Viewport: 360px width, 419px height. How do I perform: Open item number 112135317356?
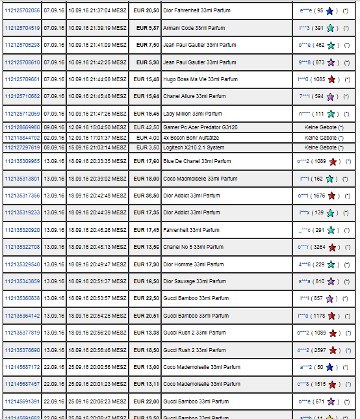click(x=22, y=196)
